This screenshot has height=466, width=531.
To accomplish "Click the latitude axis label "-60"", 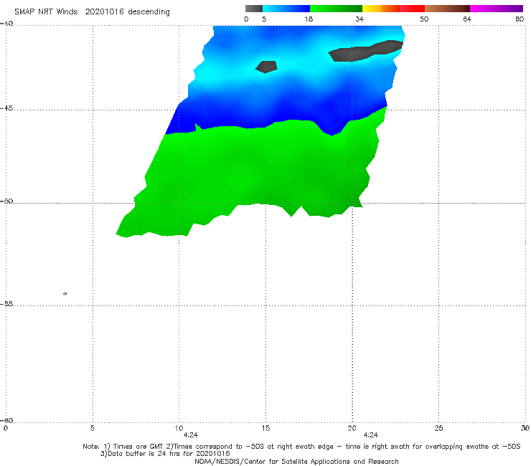I will pos(6,420).
